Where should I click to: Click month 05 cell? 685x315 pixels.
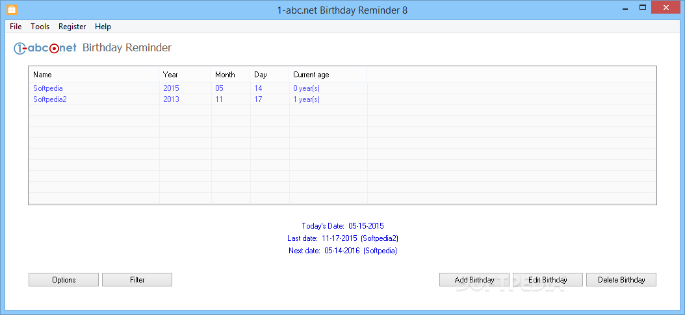coord(219,88)
